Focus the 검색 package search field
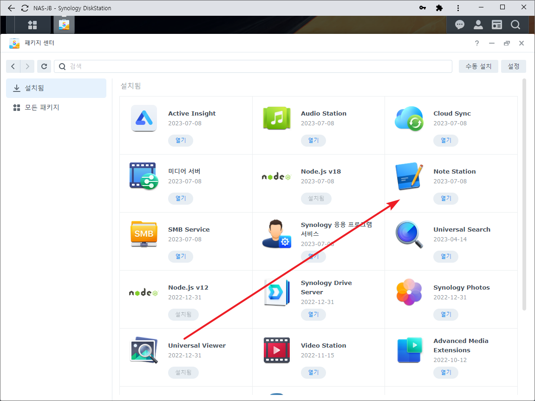The width and height of the screenshot is (535, 401). pos(253,66)
